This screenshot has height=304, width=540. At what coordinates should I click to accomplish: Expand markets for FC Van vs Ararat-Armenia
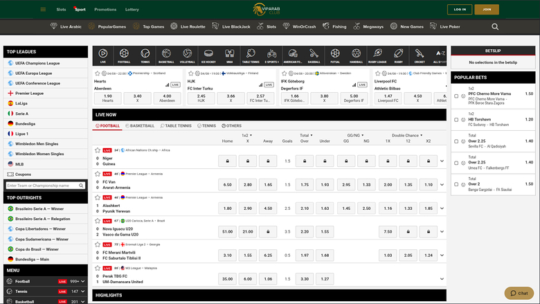pyautogui.click(x=442, y=184)
